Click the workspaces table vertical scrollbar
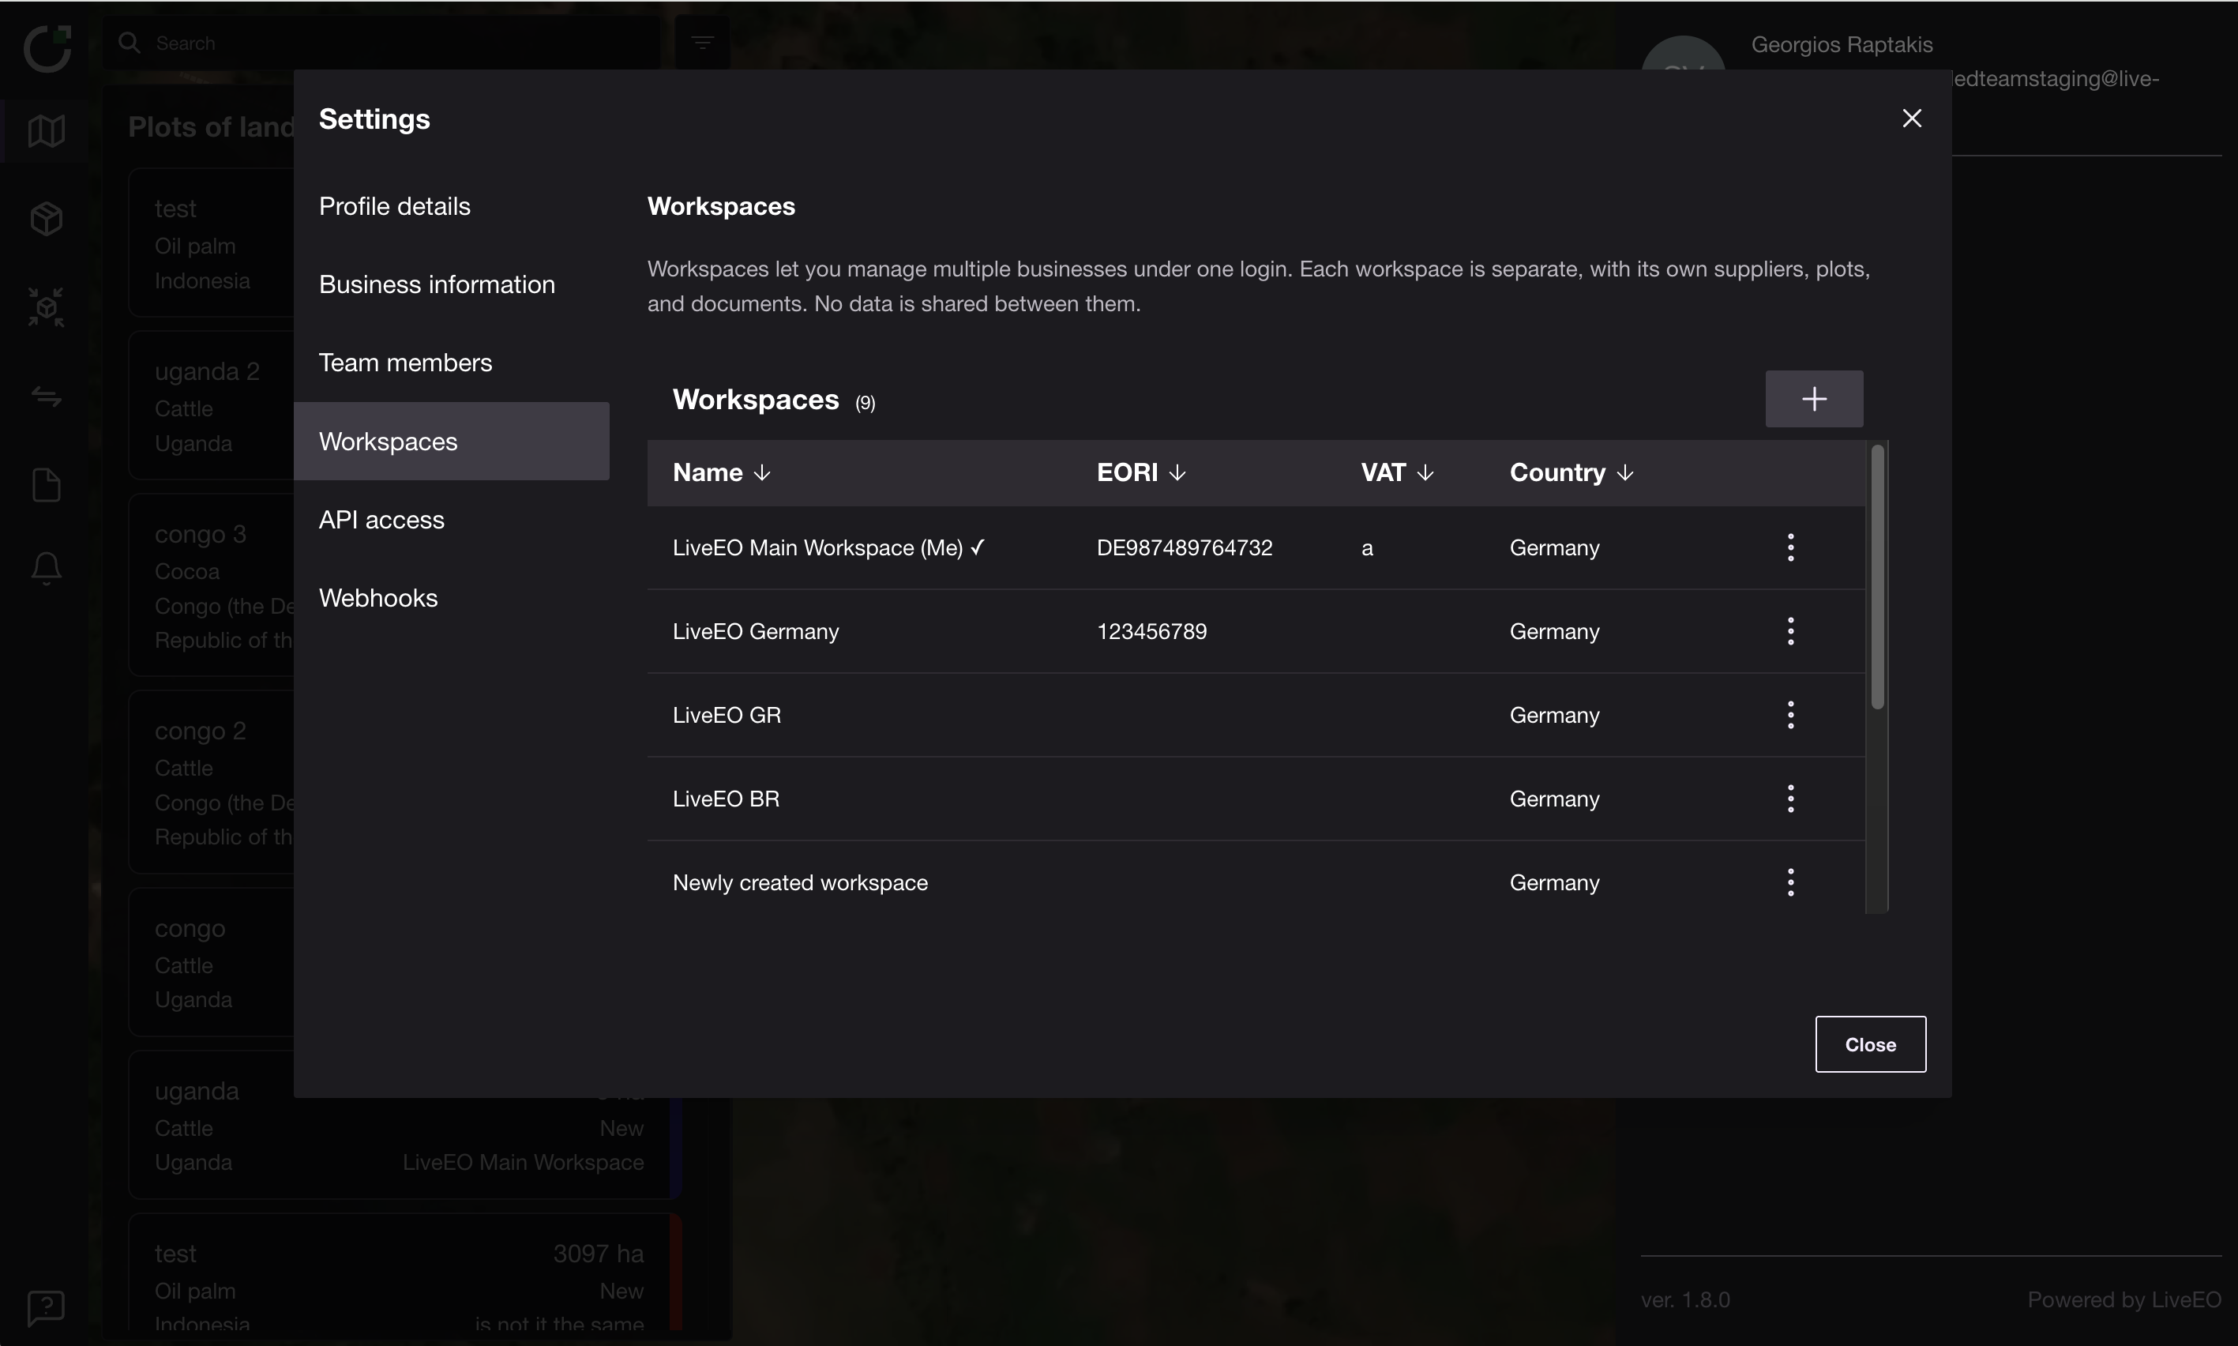 (1877, 577)
